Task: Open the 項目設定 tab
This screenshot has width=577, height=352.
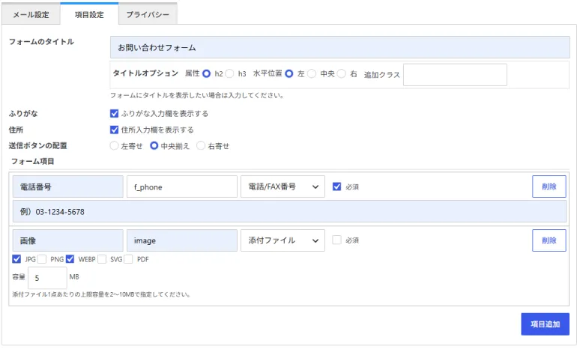Action: 89,15
